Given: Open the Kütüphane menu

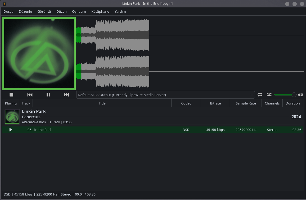Looking at the screenshot, I should tap(100, 12).
